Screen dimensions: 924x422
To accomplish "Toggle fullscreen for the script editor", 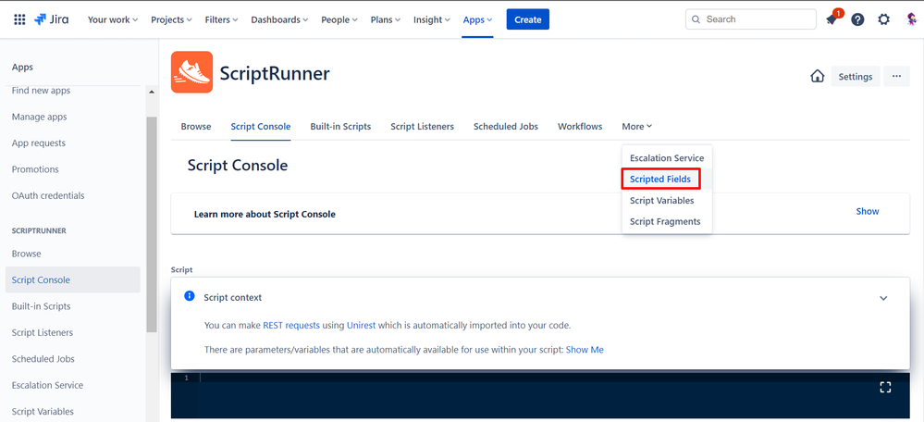I will pyautogui.click(x=885, y=387).
